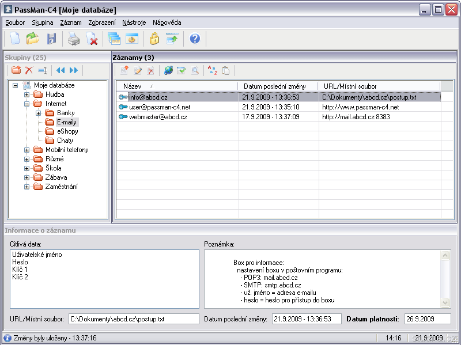Open a database with the folder icon
Screen dimensions: 461x345
33,39
